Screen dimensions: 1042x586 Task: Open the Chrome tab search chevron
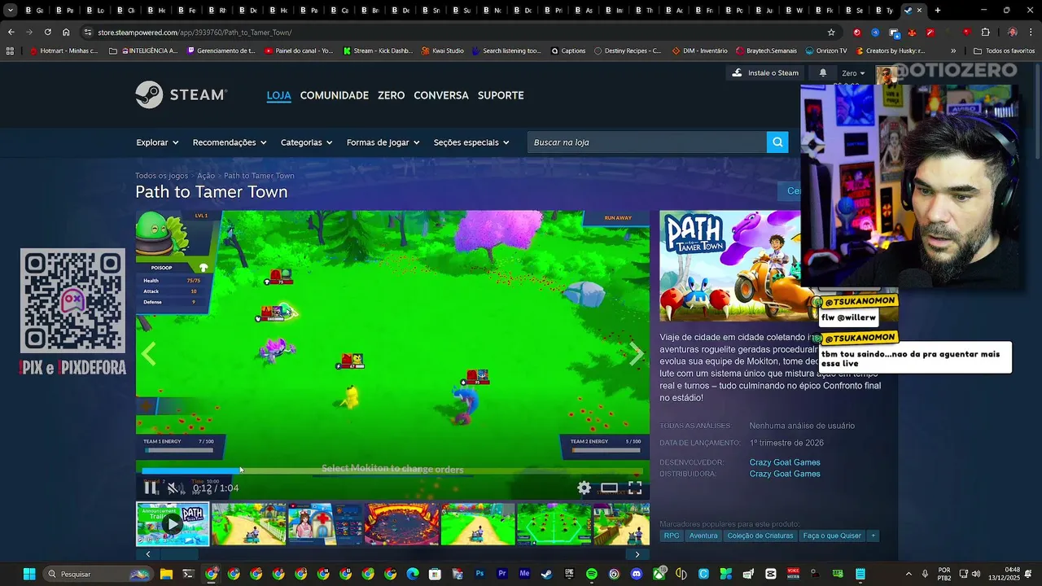[x=10, y=11]
